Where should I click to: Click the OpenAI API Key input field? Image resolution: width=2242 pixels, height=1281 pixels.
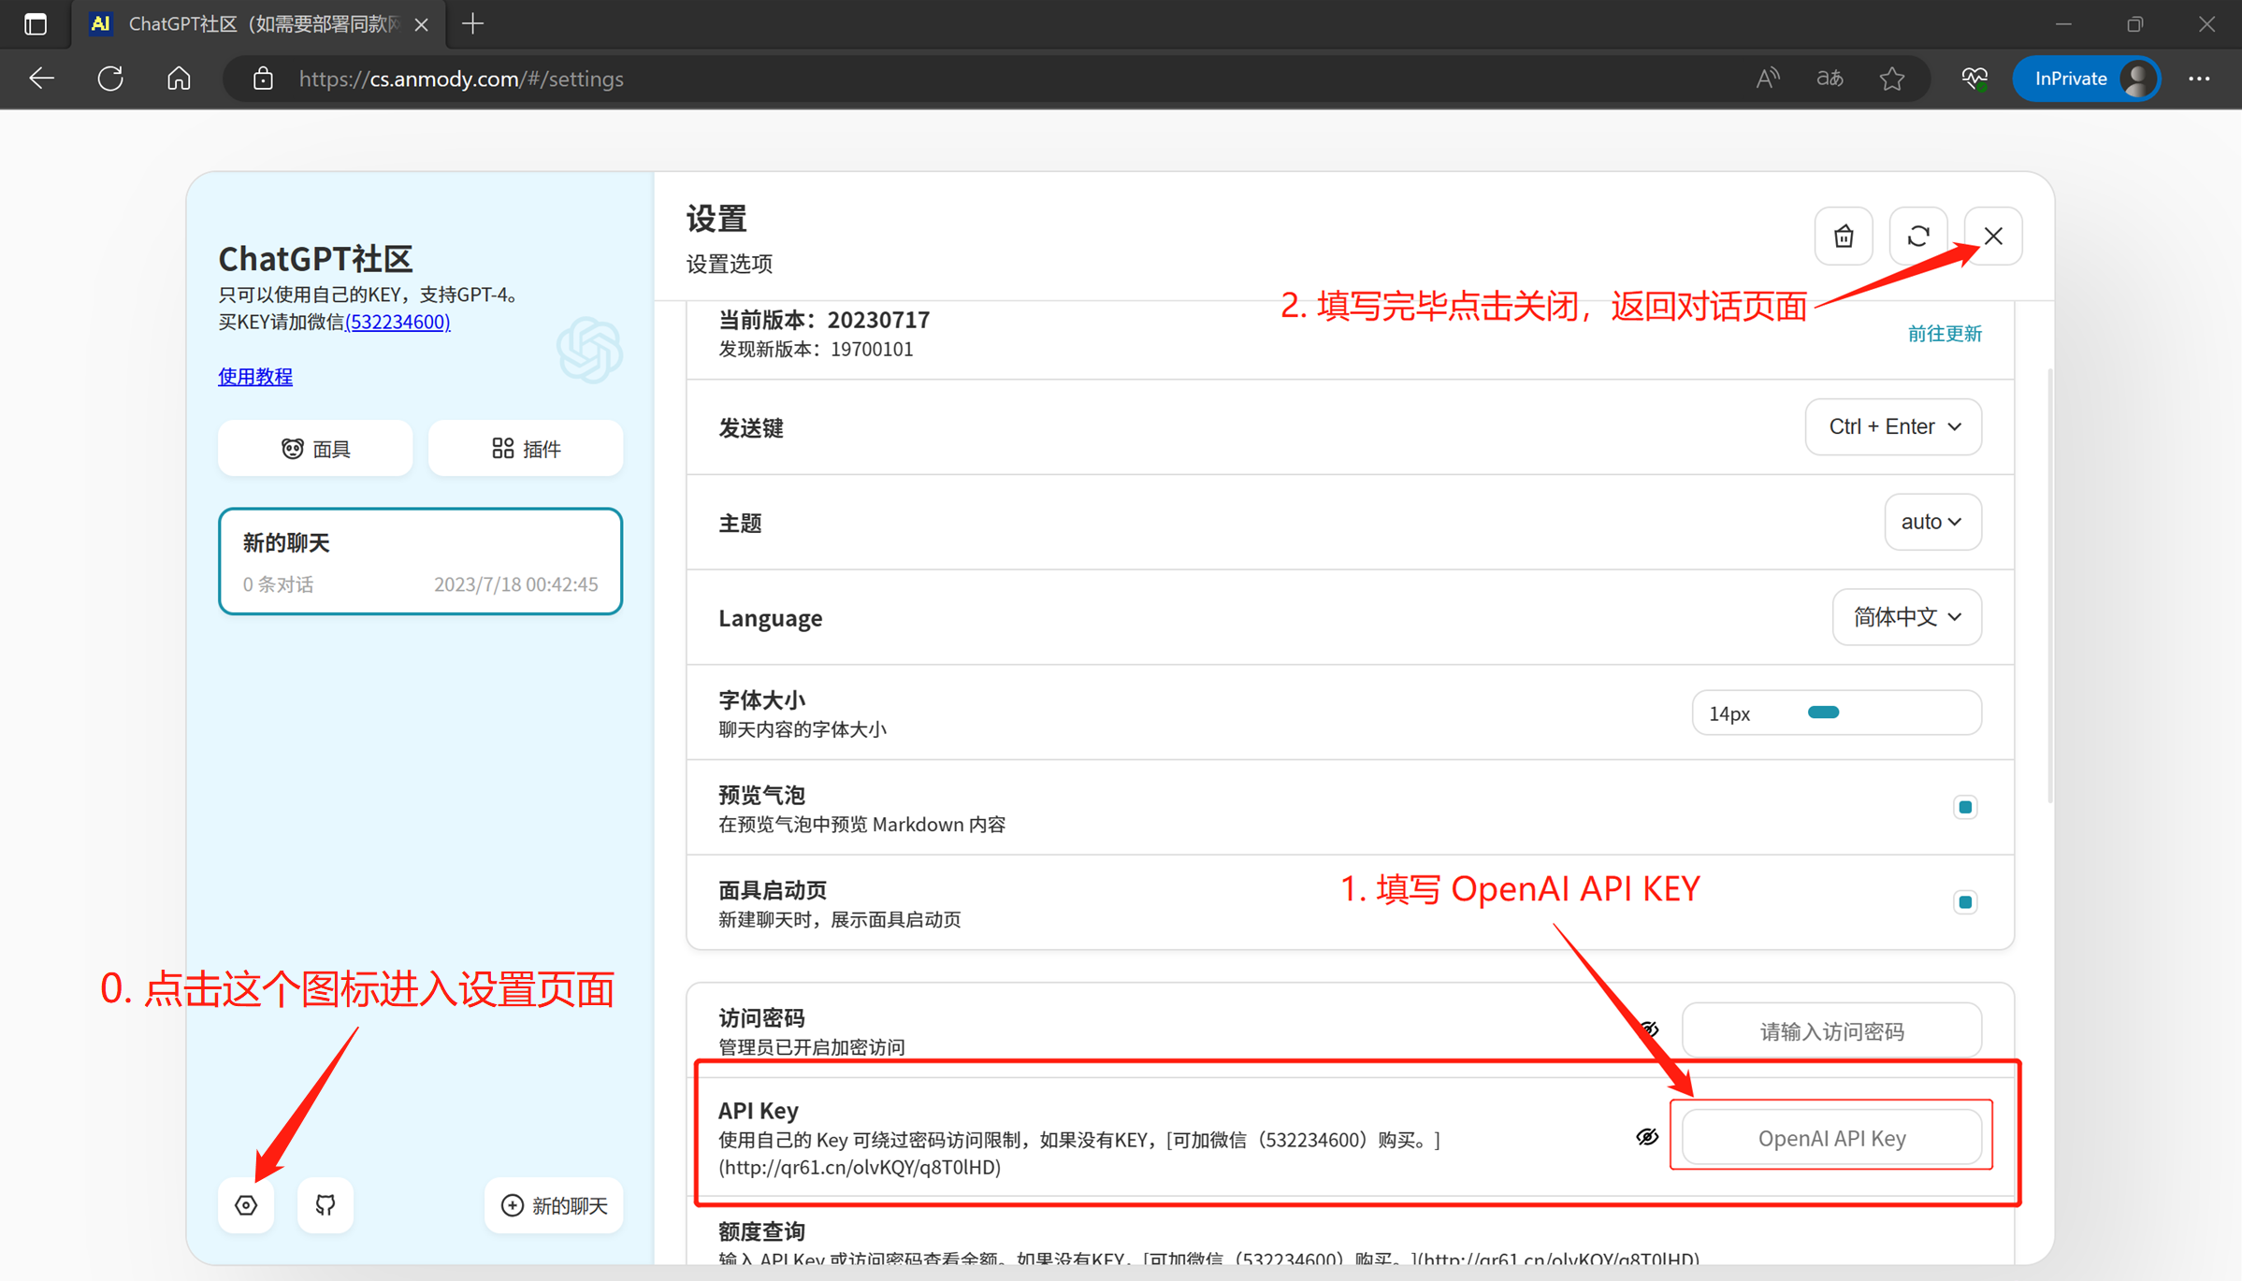[1830, 1137]
